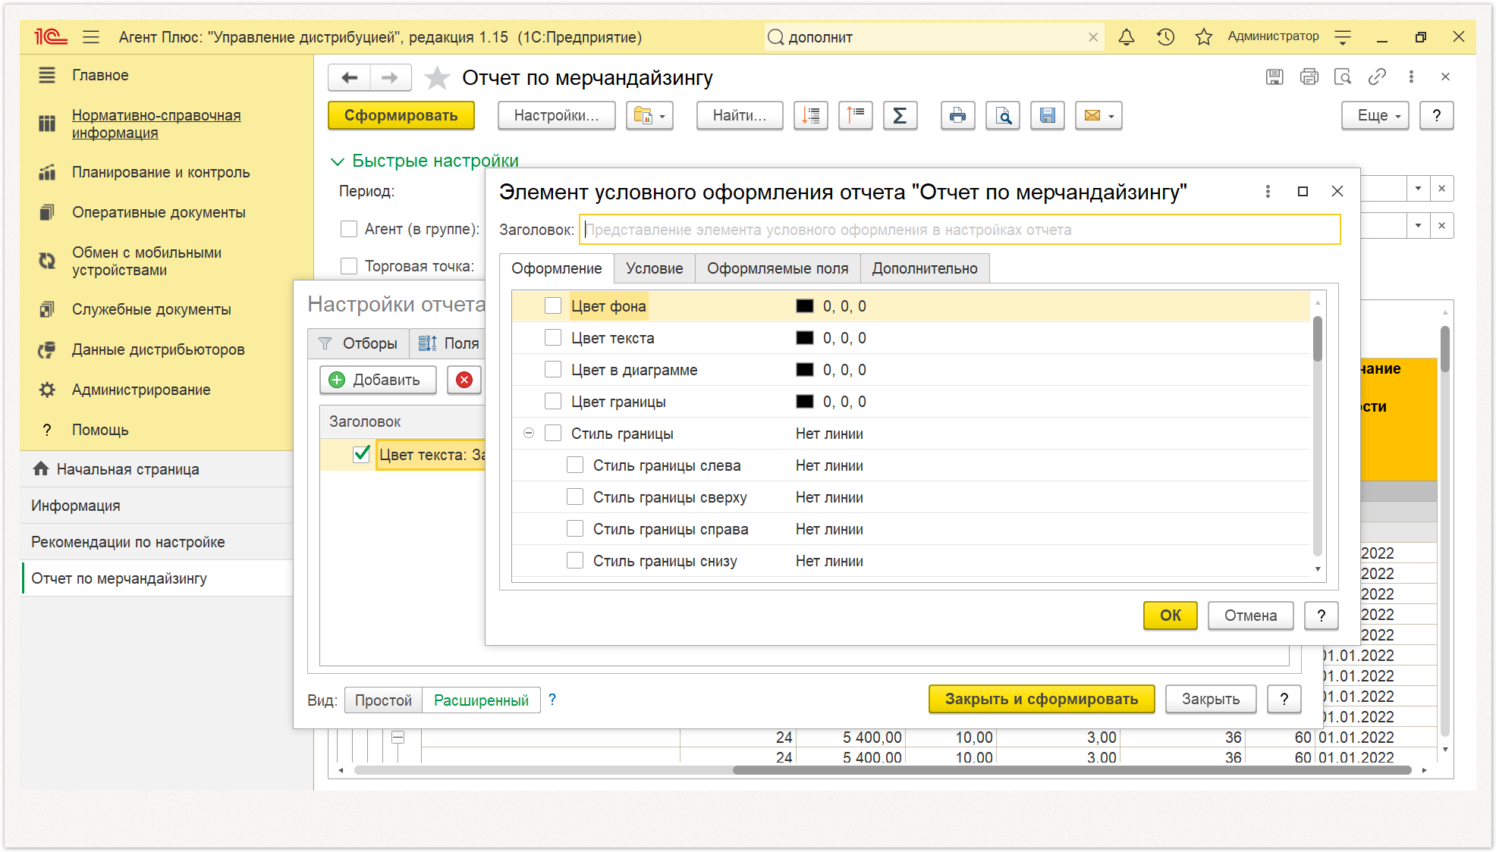Select the Оформление tab
Image resolution: width=1496 pixels, height=852 pixels.
pos(557,268)
